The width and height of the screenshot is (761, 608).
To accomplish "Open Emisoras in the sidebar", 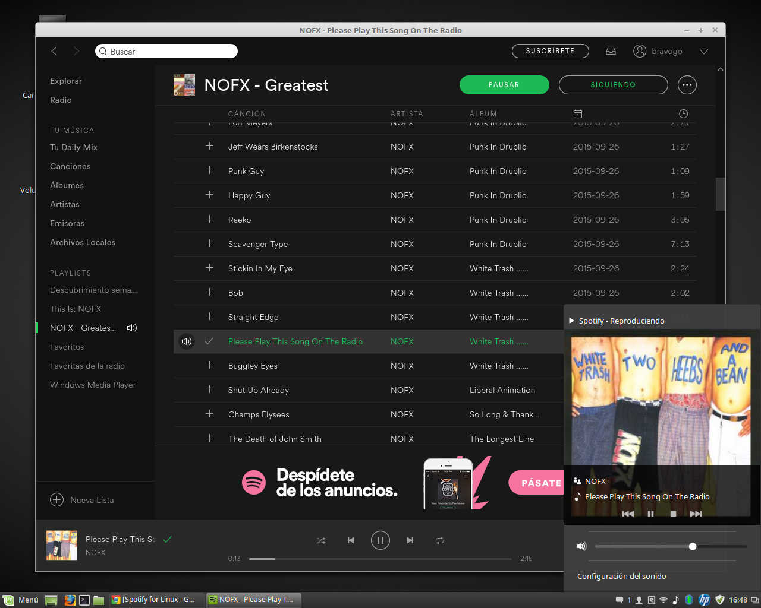I will 67,223.
